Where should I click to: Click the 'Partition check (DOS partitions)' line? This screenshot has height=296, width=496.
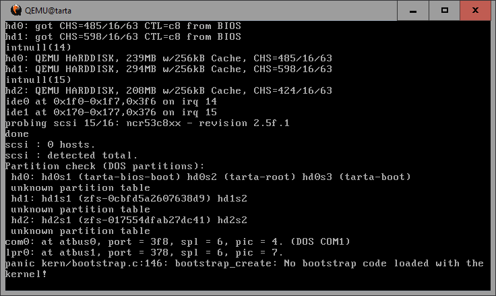[x=104, y=166]
